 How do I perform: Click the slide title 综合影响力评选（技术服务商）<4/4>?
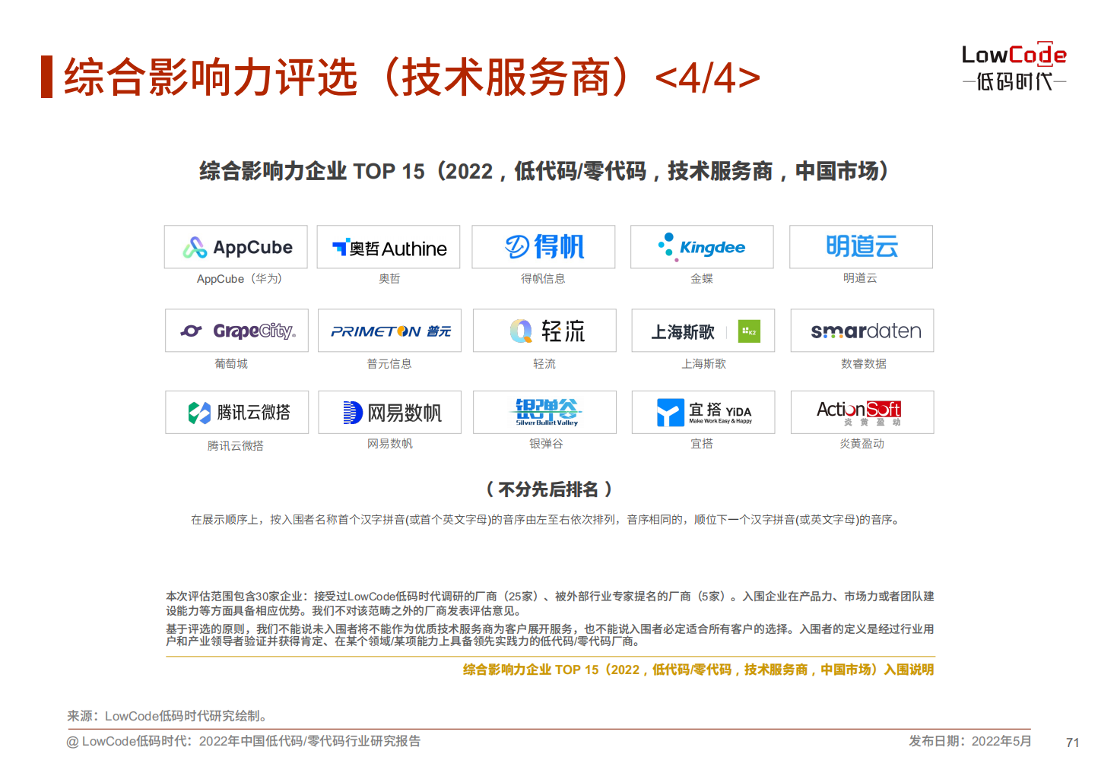tap(412, 78)
